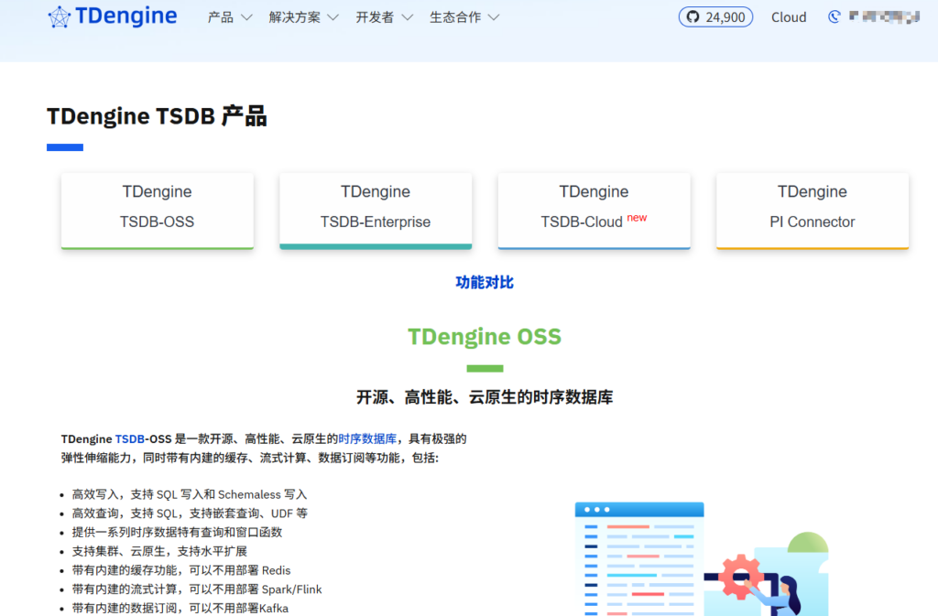Click bullet 提供一系列时序数据特有查询和窗口函数

(x=177, y=532)
